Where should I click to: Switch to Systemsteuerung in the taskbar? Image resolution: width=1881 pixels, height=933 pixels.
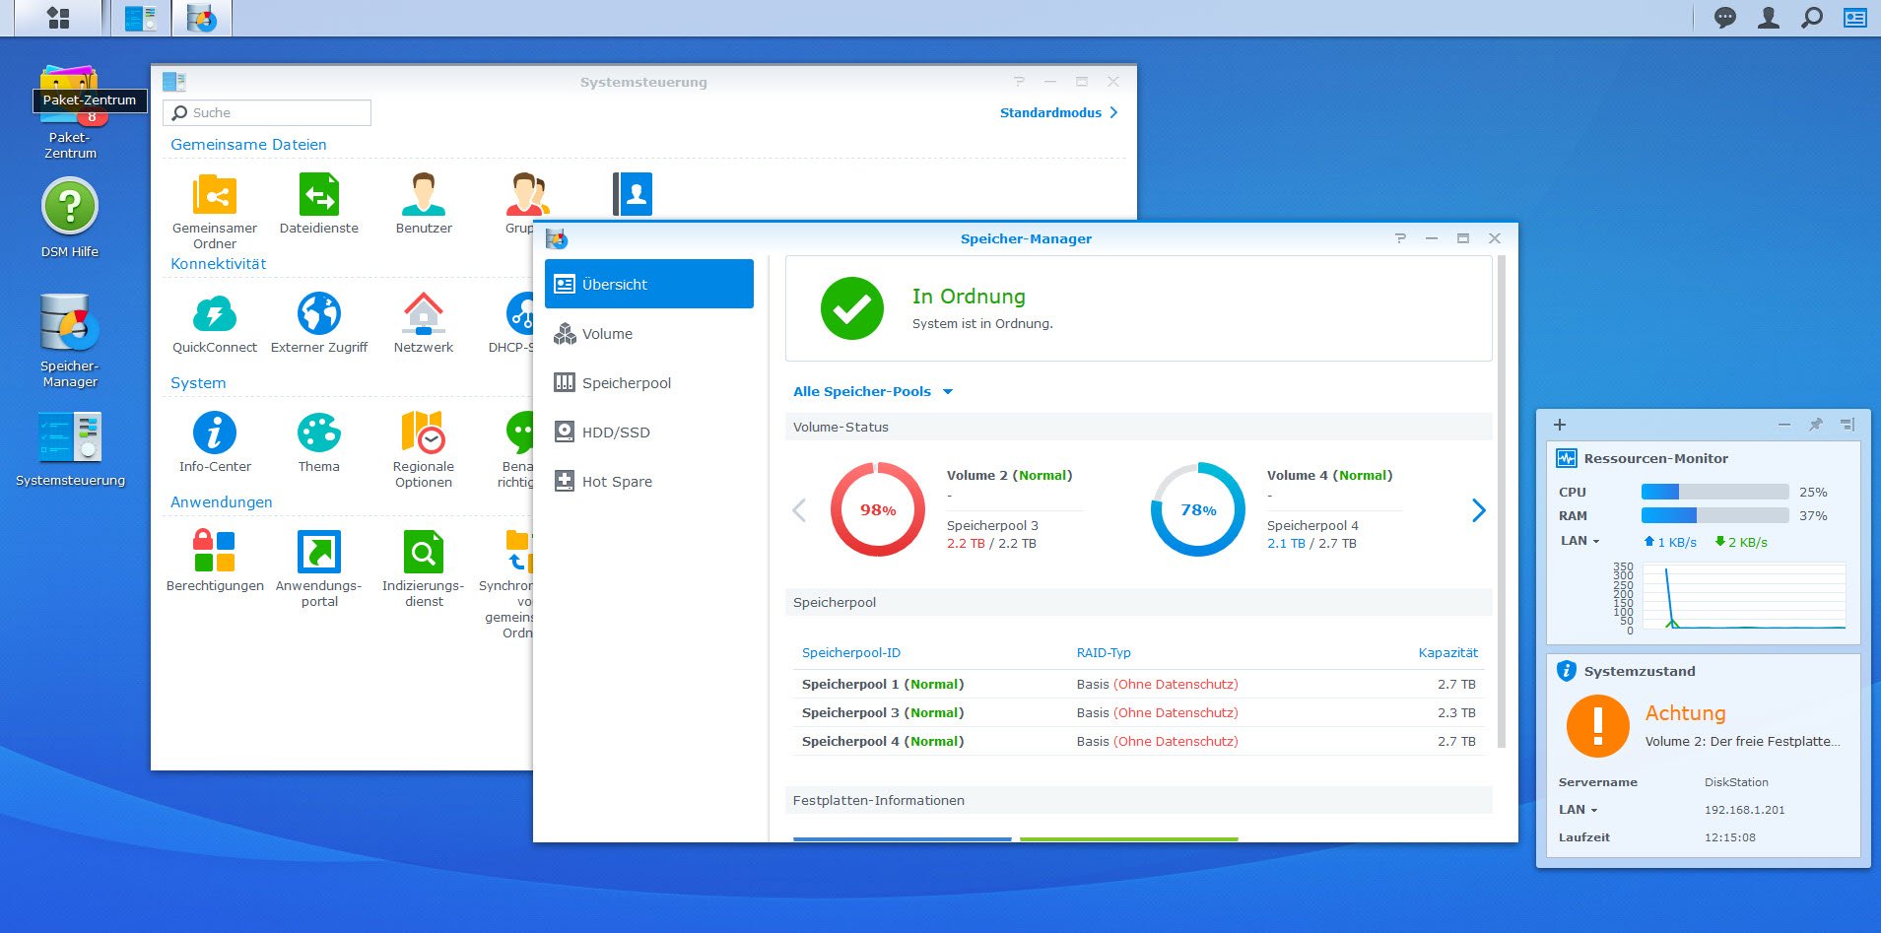point(141,18)
